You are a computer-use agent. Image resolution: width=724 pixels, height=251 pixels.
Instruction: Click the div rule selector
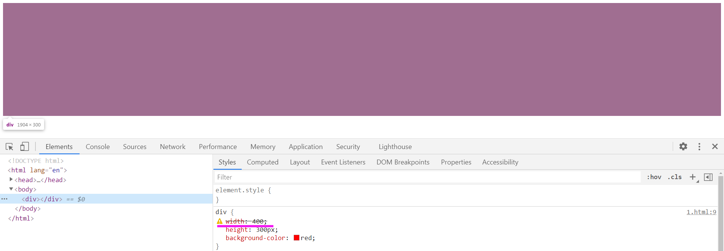click(221, 212)
